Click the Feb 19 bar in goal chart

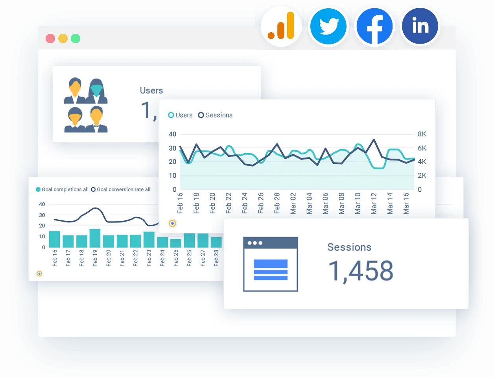point(95,238)
